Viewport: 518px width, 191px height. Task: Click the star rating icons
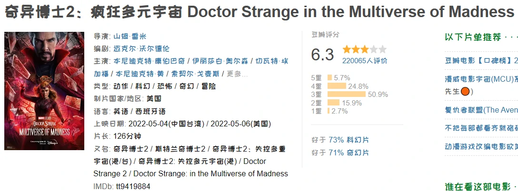point(364,49)
